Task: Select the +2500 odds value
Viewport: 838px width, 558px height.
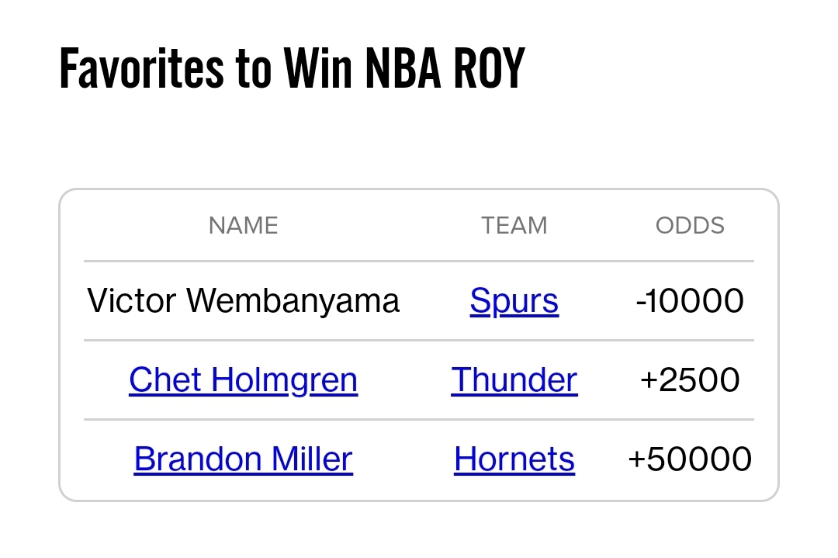Action: [x=690, y=380]
